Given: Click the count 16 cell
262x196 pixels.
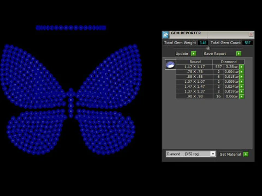Looking at the screenshot, I should [218, 96].
